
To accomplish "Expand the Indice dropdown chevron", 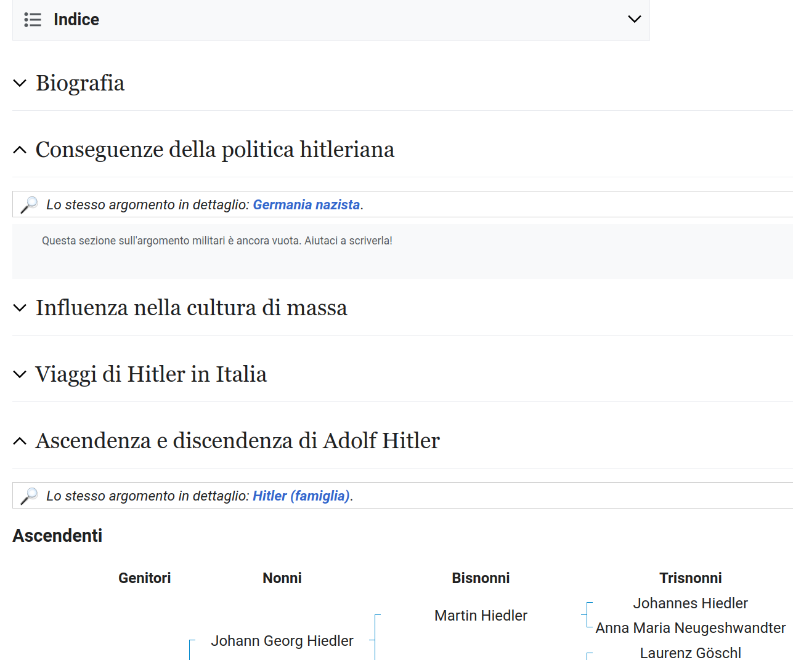I will pyautogui.click(x=634, y=19).
